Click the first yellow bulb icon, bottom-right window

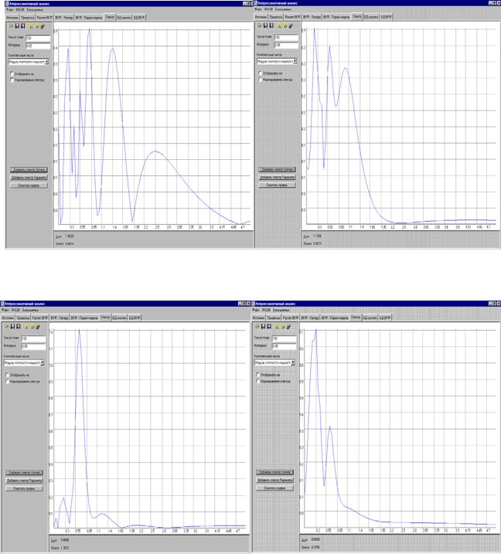pyautogui.click(x=277, y=326)
